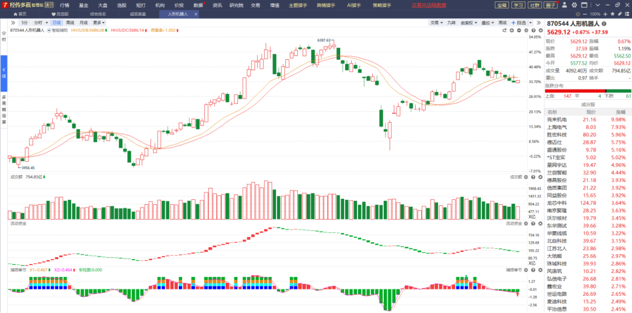Zoom in main K-line chart plus icon
632x313 pixels.
click(x=512, y=30)
